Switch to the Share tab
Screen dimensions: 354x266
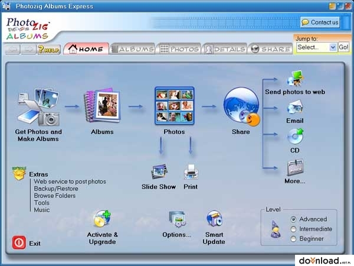270,49
